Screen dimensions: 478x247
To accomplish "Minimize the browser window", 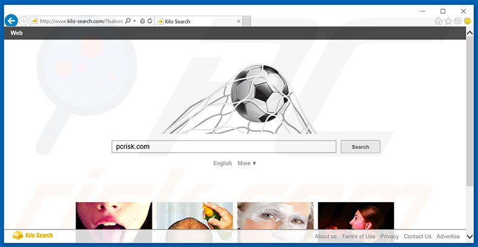I will coord(422,12).
